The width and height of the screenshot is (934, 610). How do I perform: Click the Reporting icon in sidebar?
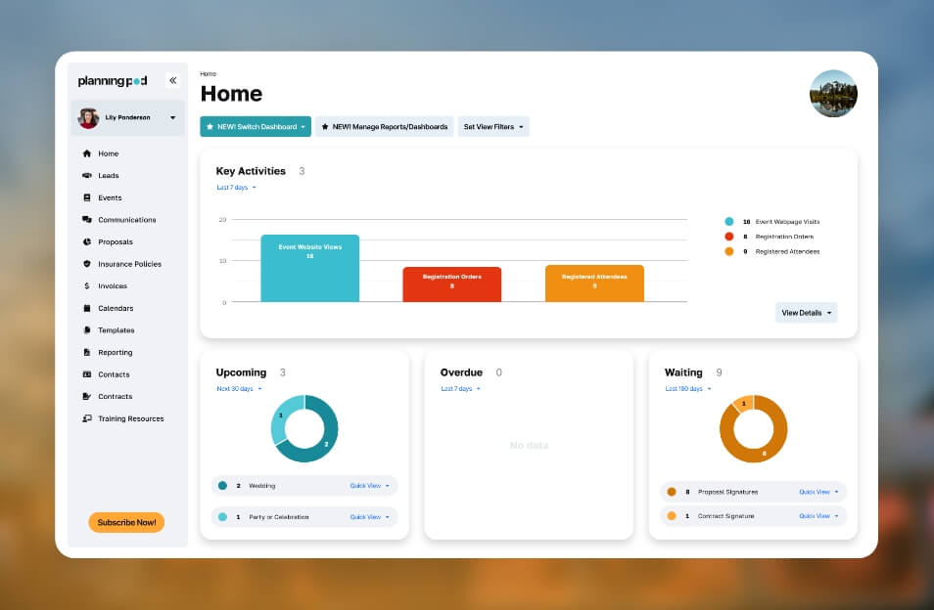click(87, 352)
